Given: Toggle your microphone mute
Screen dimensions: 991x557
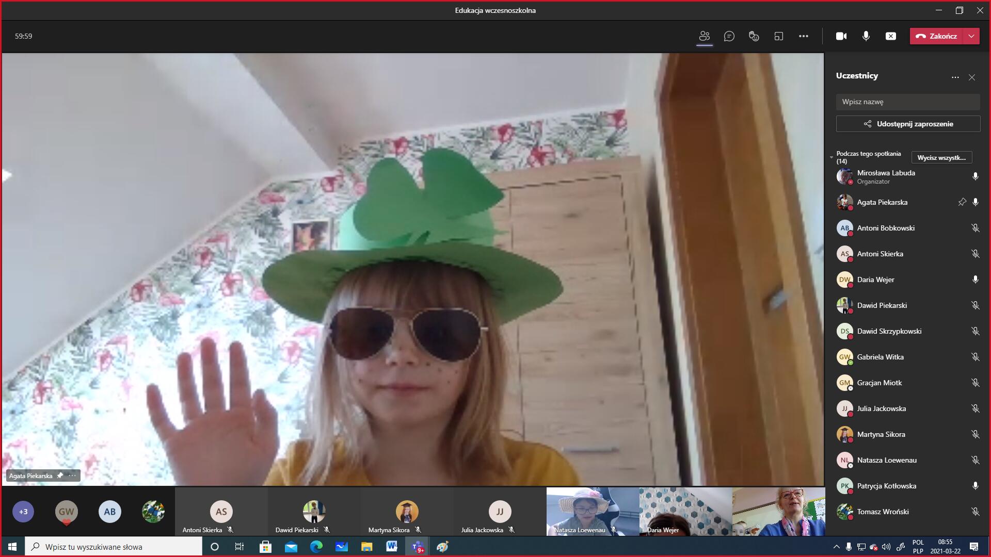Looking at the screenshot, I should click(x=866, y=36).
